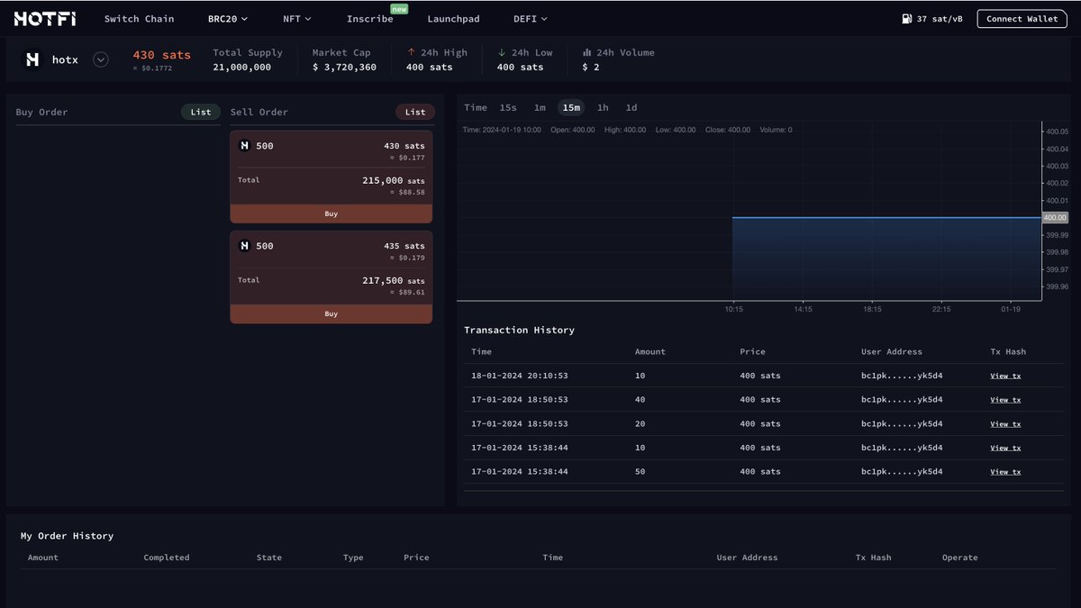Click the Transaction History heading
Viewport: 1081px width, 608px height.
point(519,331)
